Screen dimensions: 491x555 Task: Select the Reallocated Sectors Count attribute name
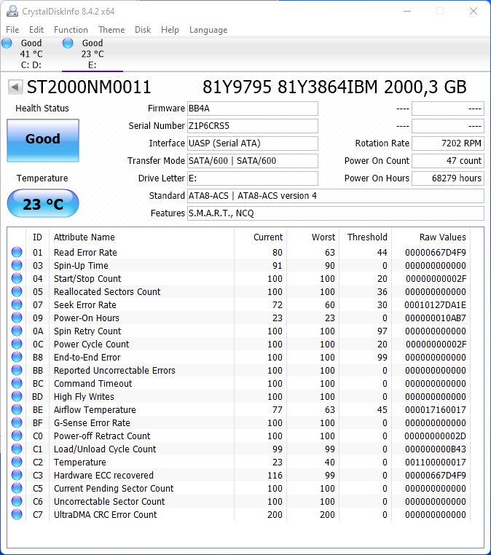click(x=107, y=291)
